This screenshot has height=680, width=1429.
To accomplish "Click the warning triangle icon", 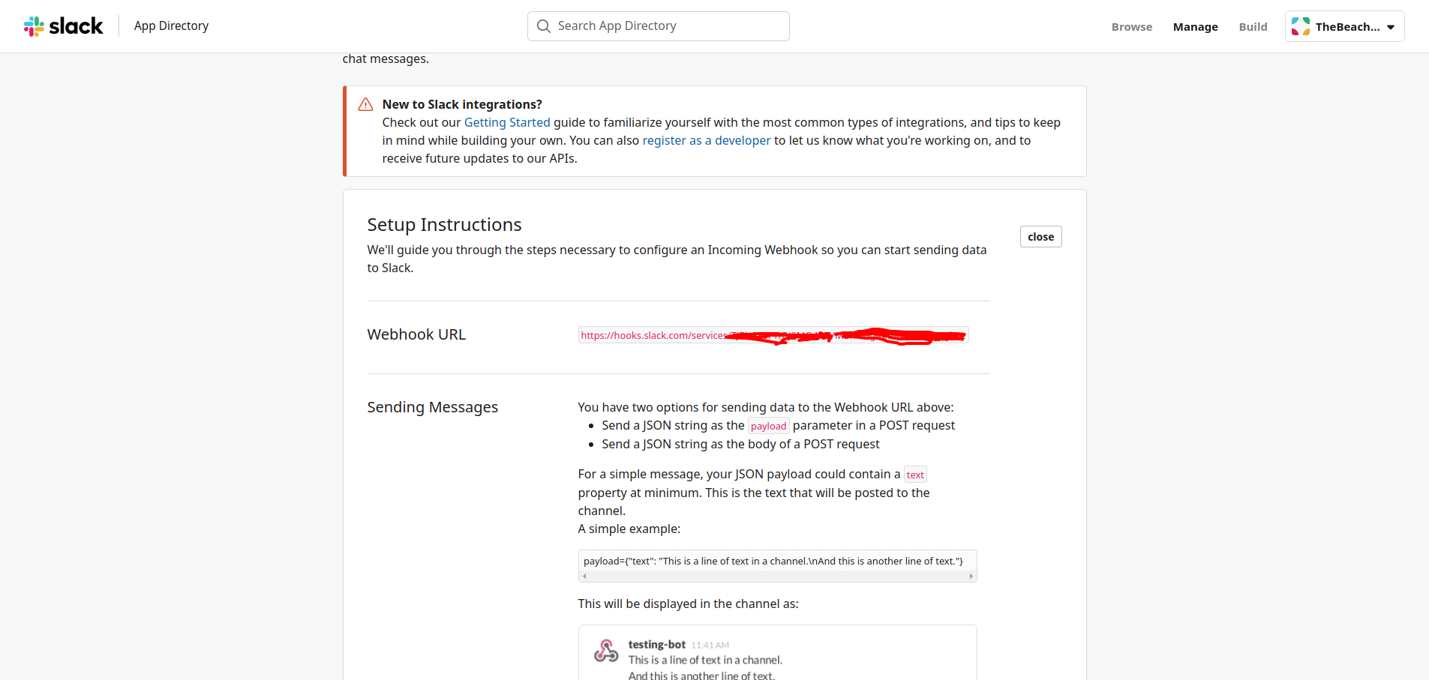I will pos(365,104).
